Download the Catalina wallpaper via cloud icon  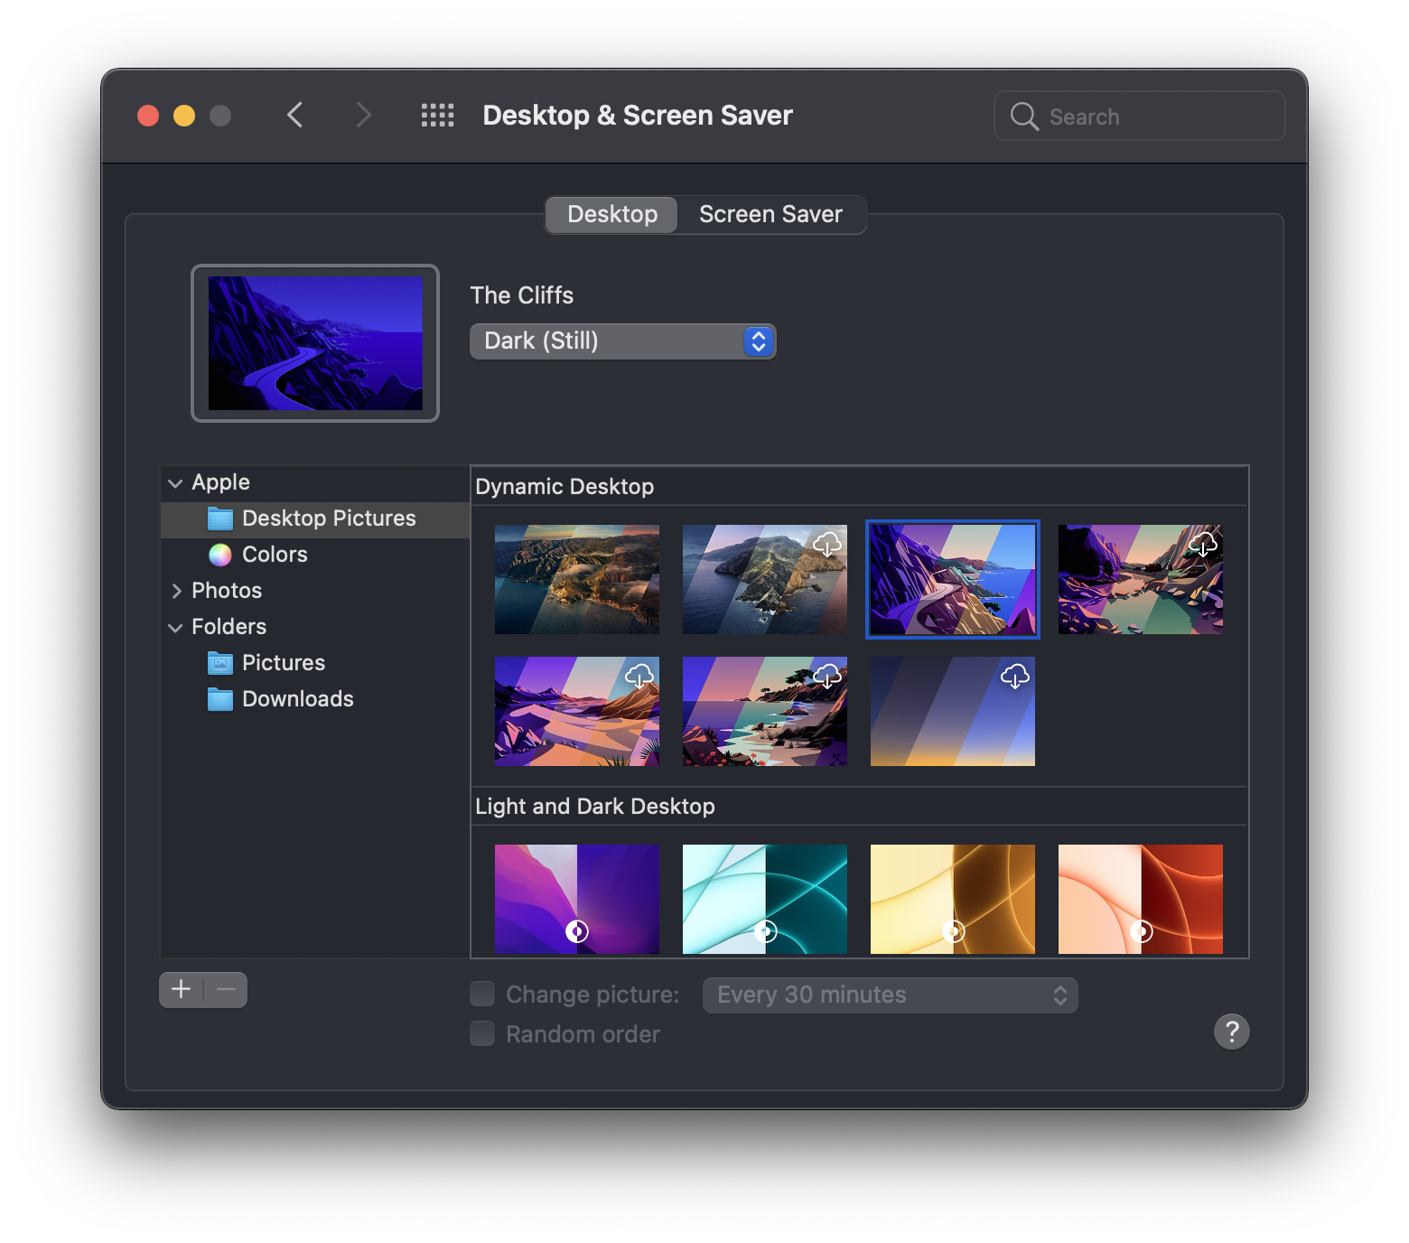(827, 544)
